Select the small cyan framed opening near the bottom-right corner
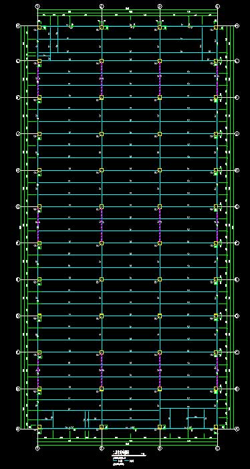 197,423
